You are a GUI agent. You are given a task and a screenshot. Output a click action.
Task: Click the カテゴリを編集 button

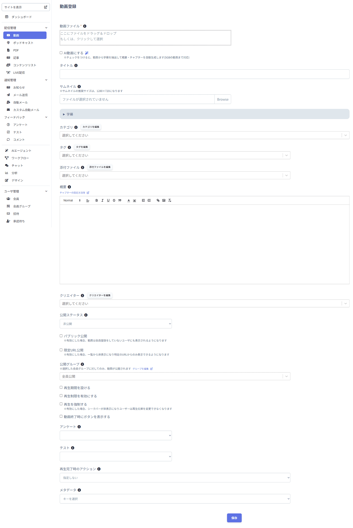coord(91,127)
